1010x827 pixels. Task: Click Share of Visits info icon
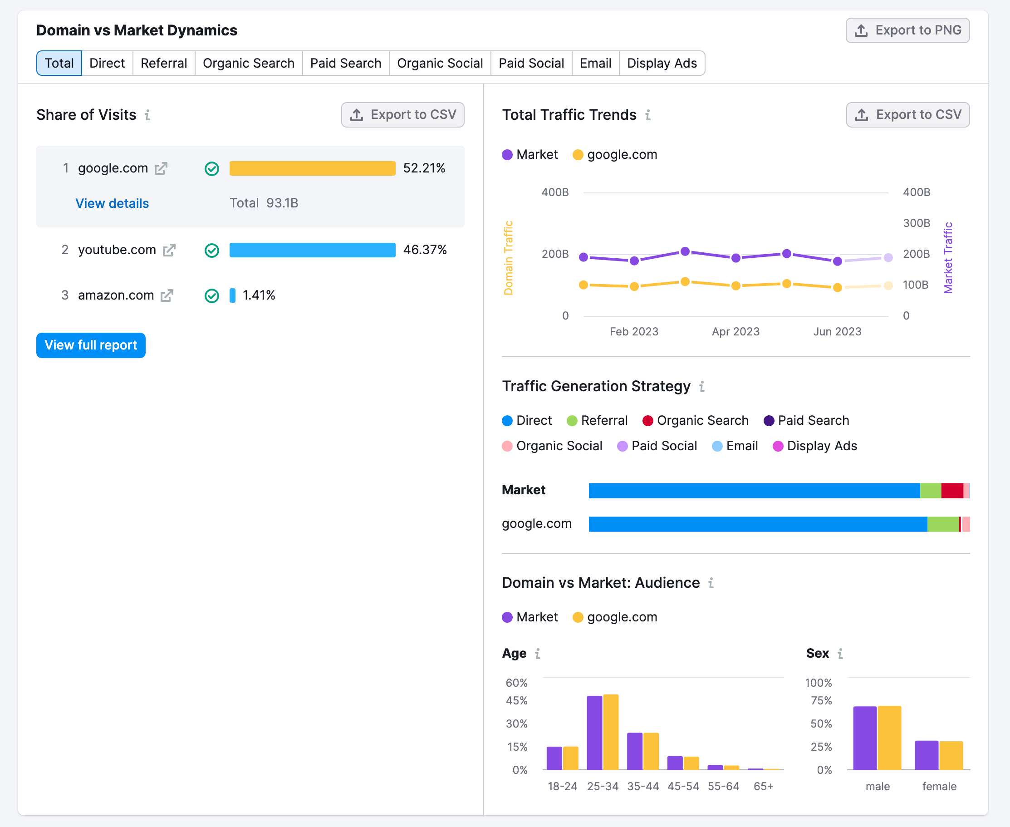click(147, 115)
